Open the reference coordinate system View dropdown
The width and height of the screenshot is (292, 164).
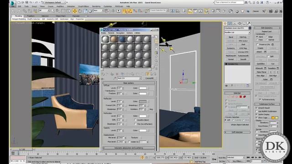pyautogui.click(x=99, y=11)
